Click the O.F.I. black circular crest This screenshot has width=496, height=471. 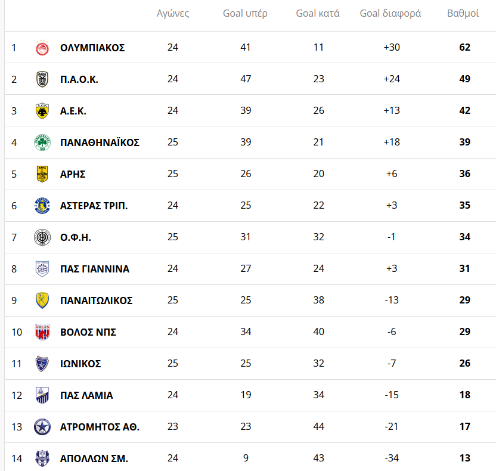[42, 237]
